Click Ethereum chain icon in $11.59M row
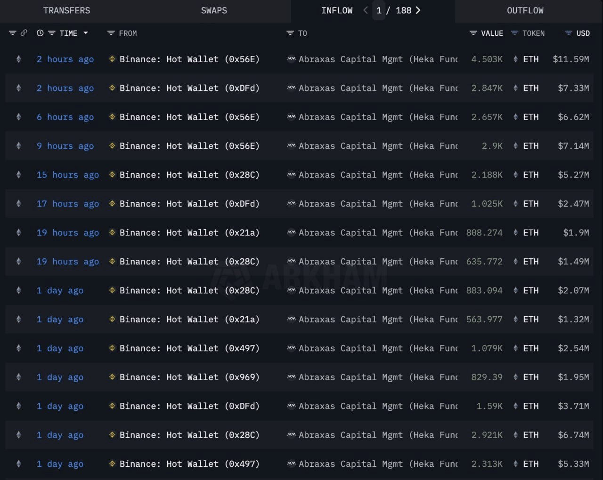 coord(19,59)
